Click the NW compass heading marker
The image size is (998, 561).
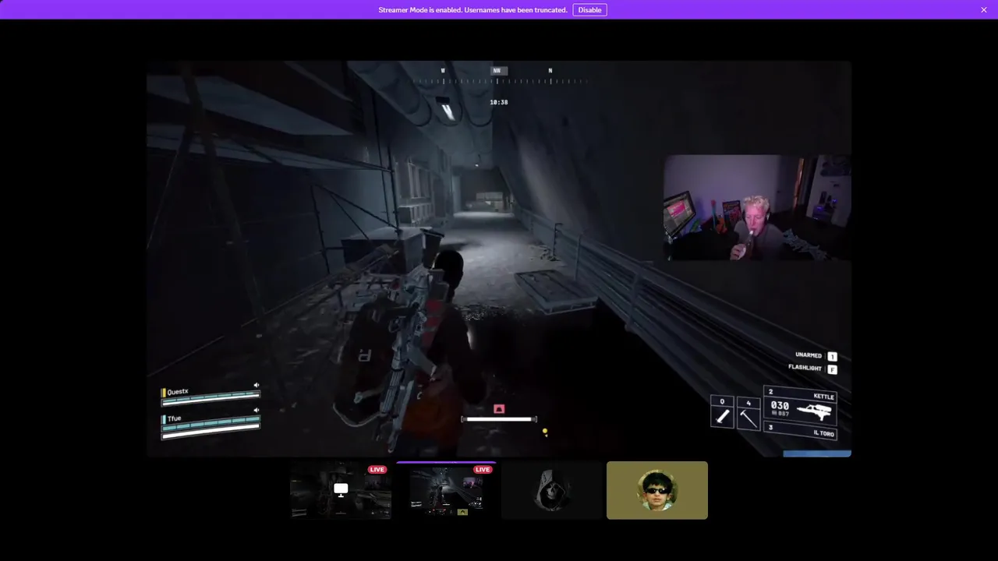pyautogui.click(x=497, y=71)
